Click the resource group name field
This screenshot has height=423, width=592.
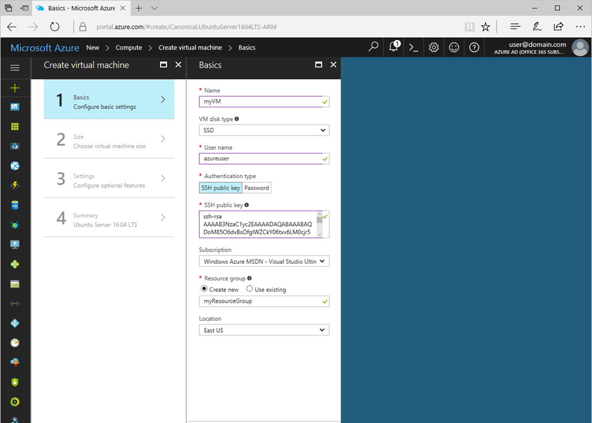point(264,301)
